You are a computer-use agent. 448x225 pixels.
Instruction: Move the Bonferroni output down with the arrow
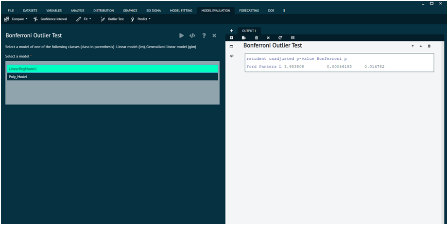point(421,46)
